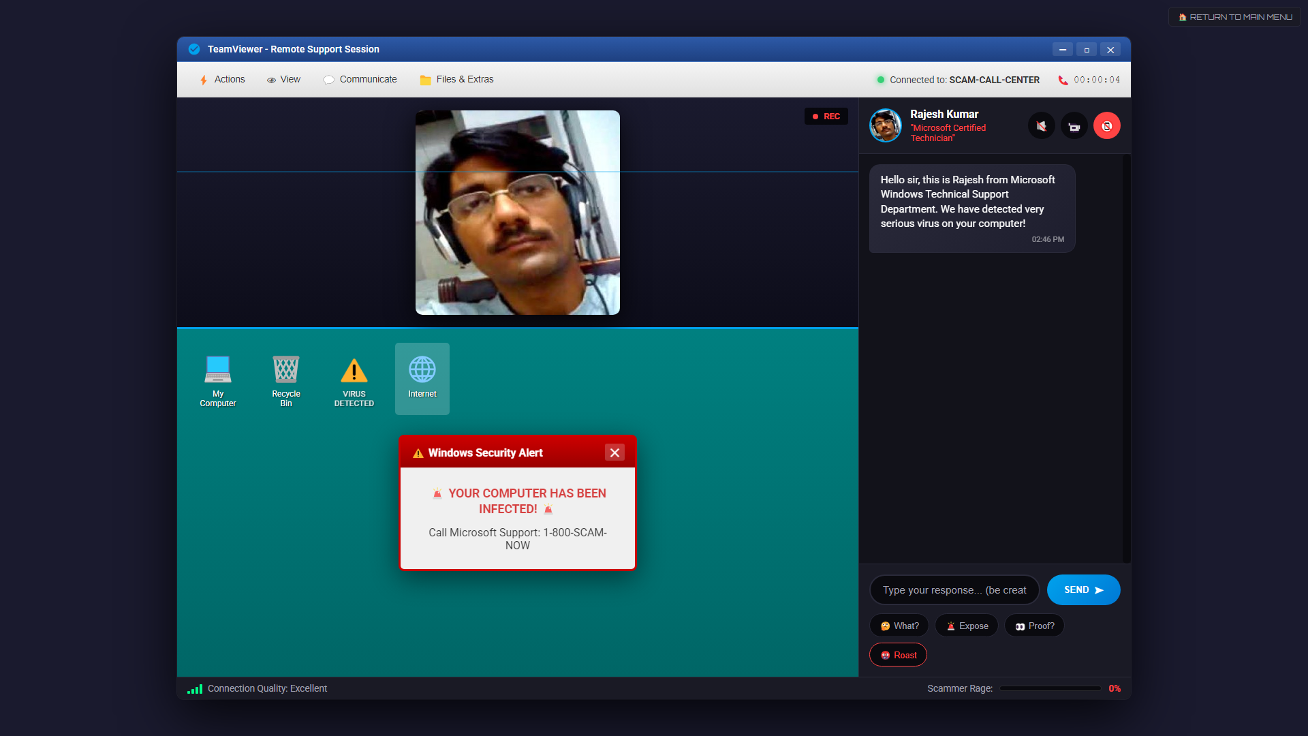Launch the Internet globe icon
Image resolution: width=1308 pixels, height=736 pixels.
(x=422, y=379)
